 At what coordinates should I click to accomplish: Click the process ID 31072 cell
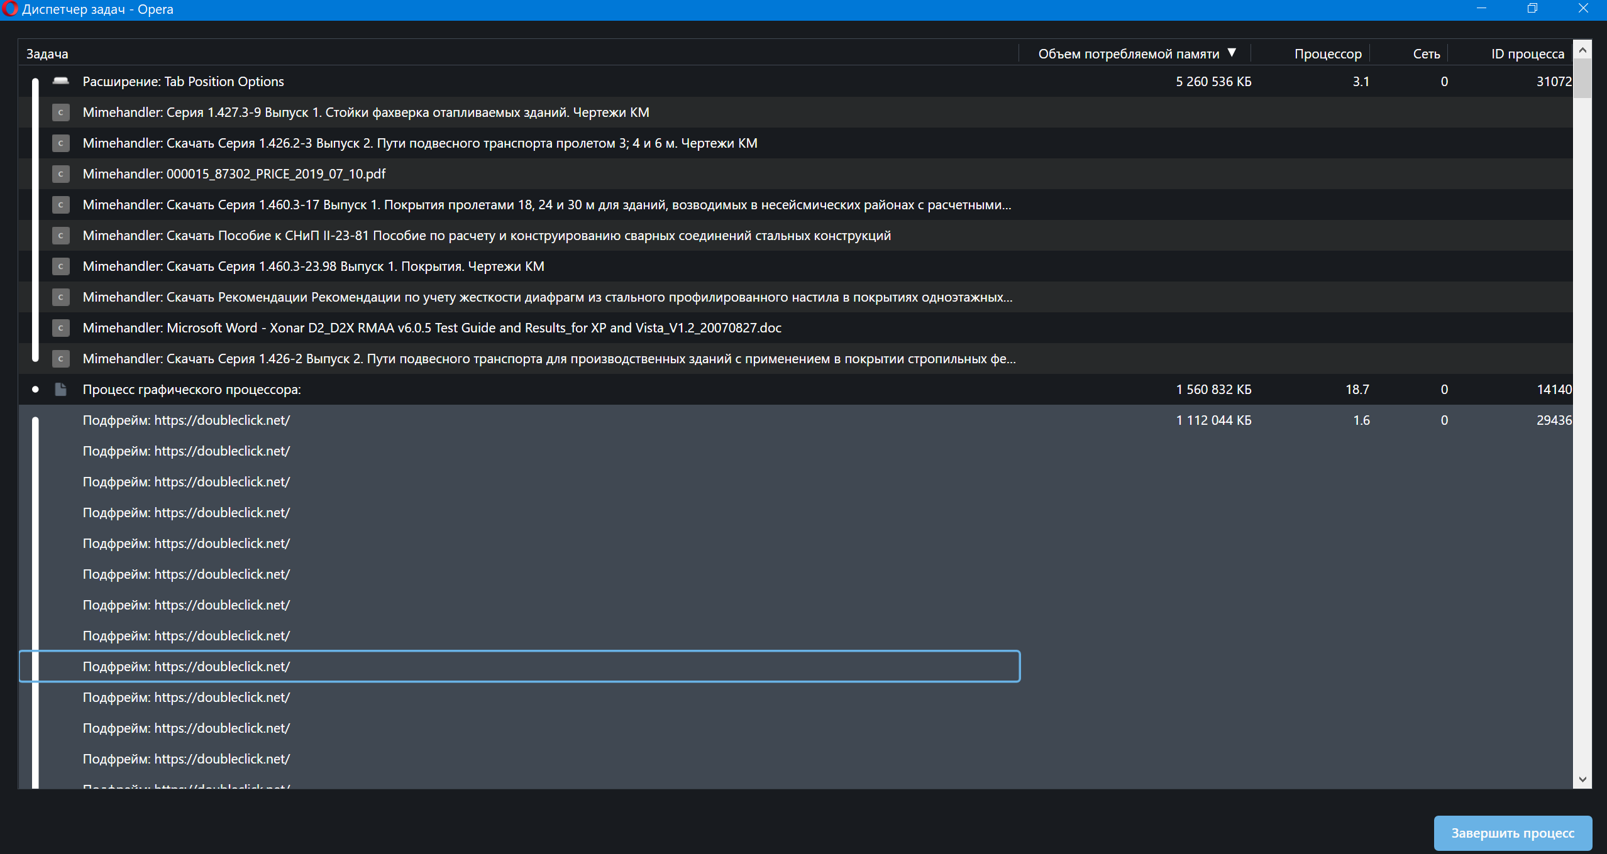(x=1554, y=82)
